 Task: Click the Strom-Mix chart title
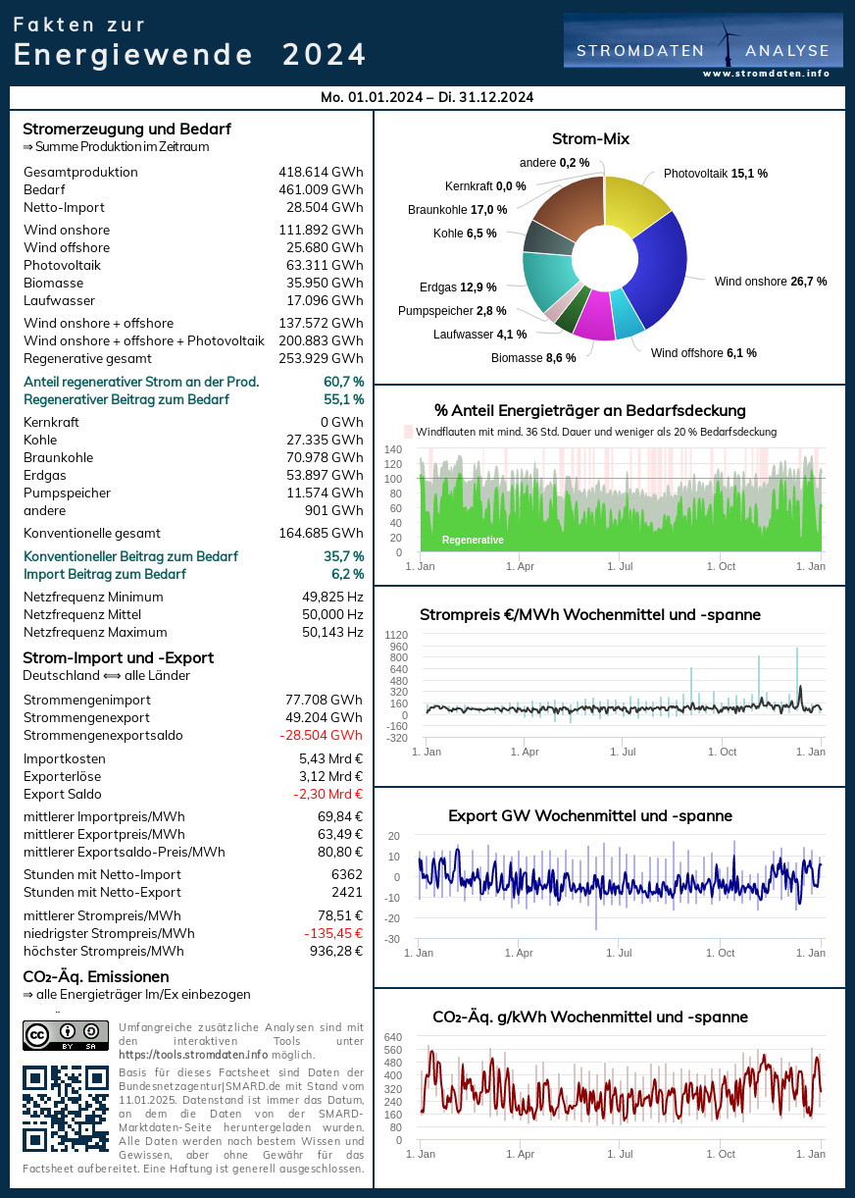coord(590,138)
